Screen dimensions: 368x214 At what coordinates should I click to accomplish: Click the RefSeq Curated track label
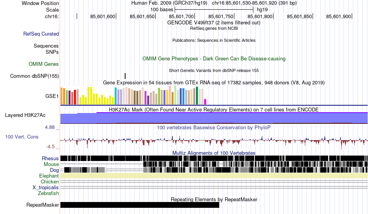tap(41, 34)
